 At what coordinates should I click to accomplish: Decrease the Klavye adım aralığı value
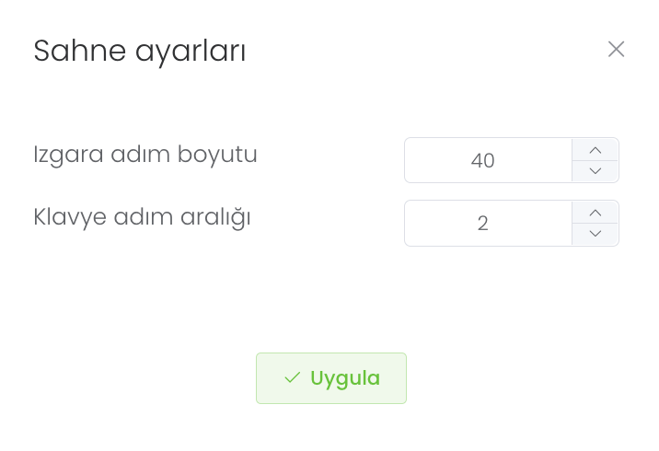click(595, 234)
